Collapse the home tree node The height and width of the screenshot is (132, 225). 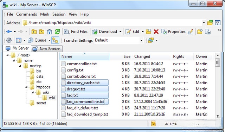[14, 60]
